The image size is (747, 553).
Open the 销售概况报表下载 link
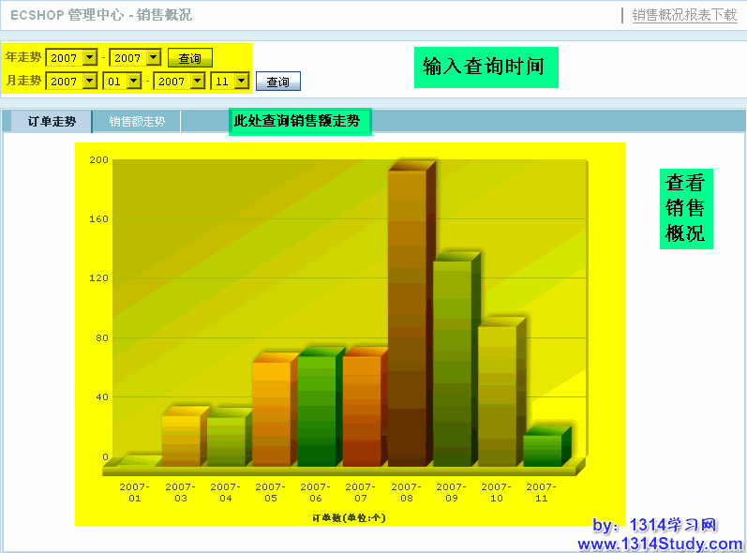[684, 15]
